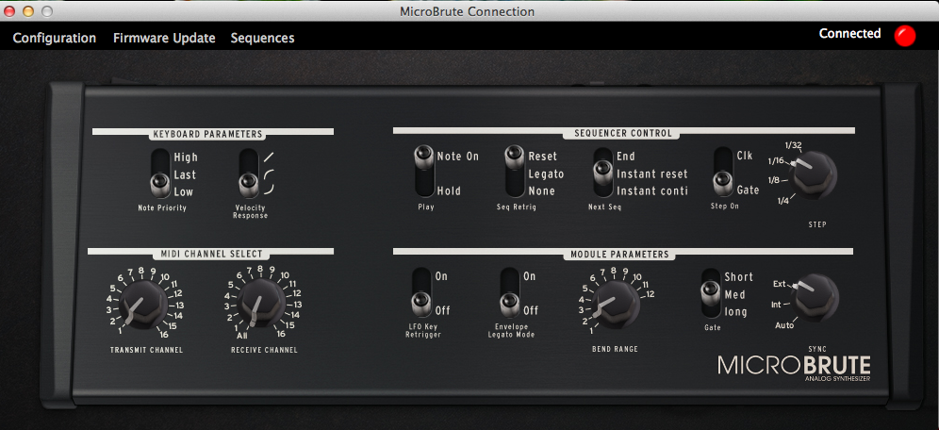
Task: Toggle the Envelope Legato Mode switch
Action: click(510, 292)
